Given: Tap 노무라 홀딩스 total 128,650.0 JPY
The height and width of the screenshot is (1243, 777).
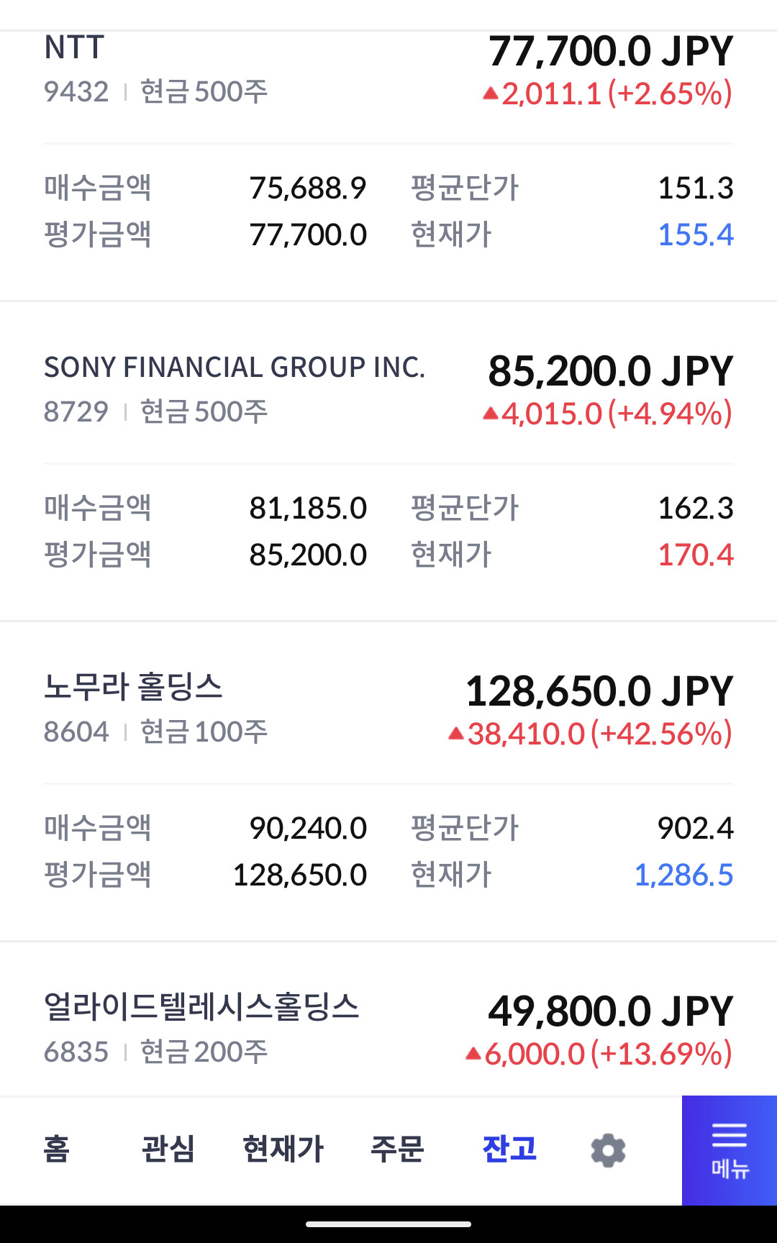Looking at the screenshot, I should [599, 691].
